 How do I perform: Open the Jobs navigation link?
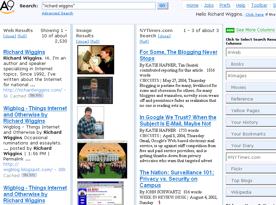pos(209,5)
